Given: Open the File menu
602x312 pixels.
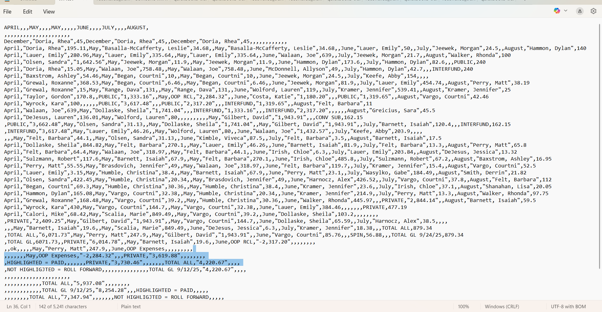Looking at the screenshot, I should click(7, 11).
